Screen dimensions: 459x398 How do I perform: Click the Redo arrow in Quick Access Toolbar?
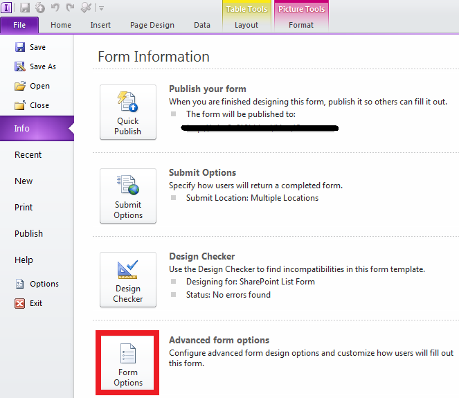click(70, 8)
